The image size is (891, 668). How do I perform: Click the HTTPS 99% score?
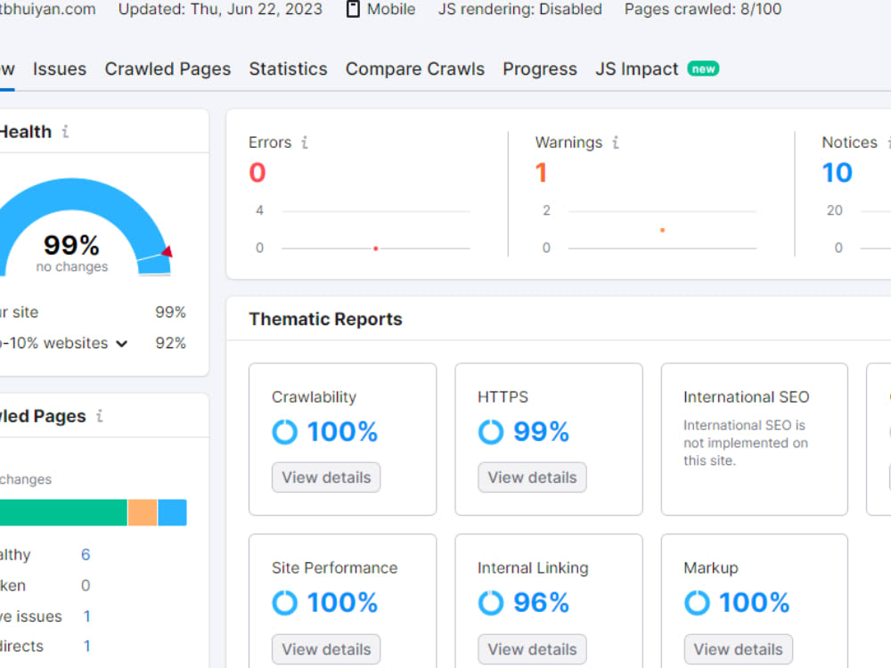coord(541,432)
